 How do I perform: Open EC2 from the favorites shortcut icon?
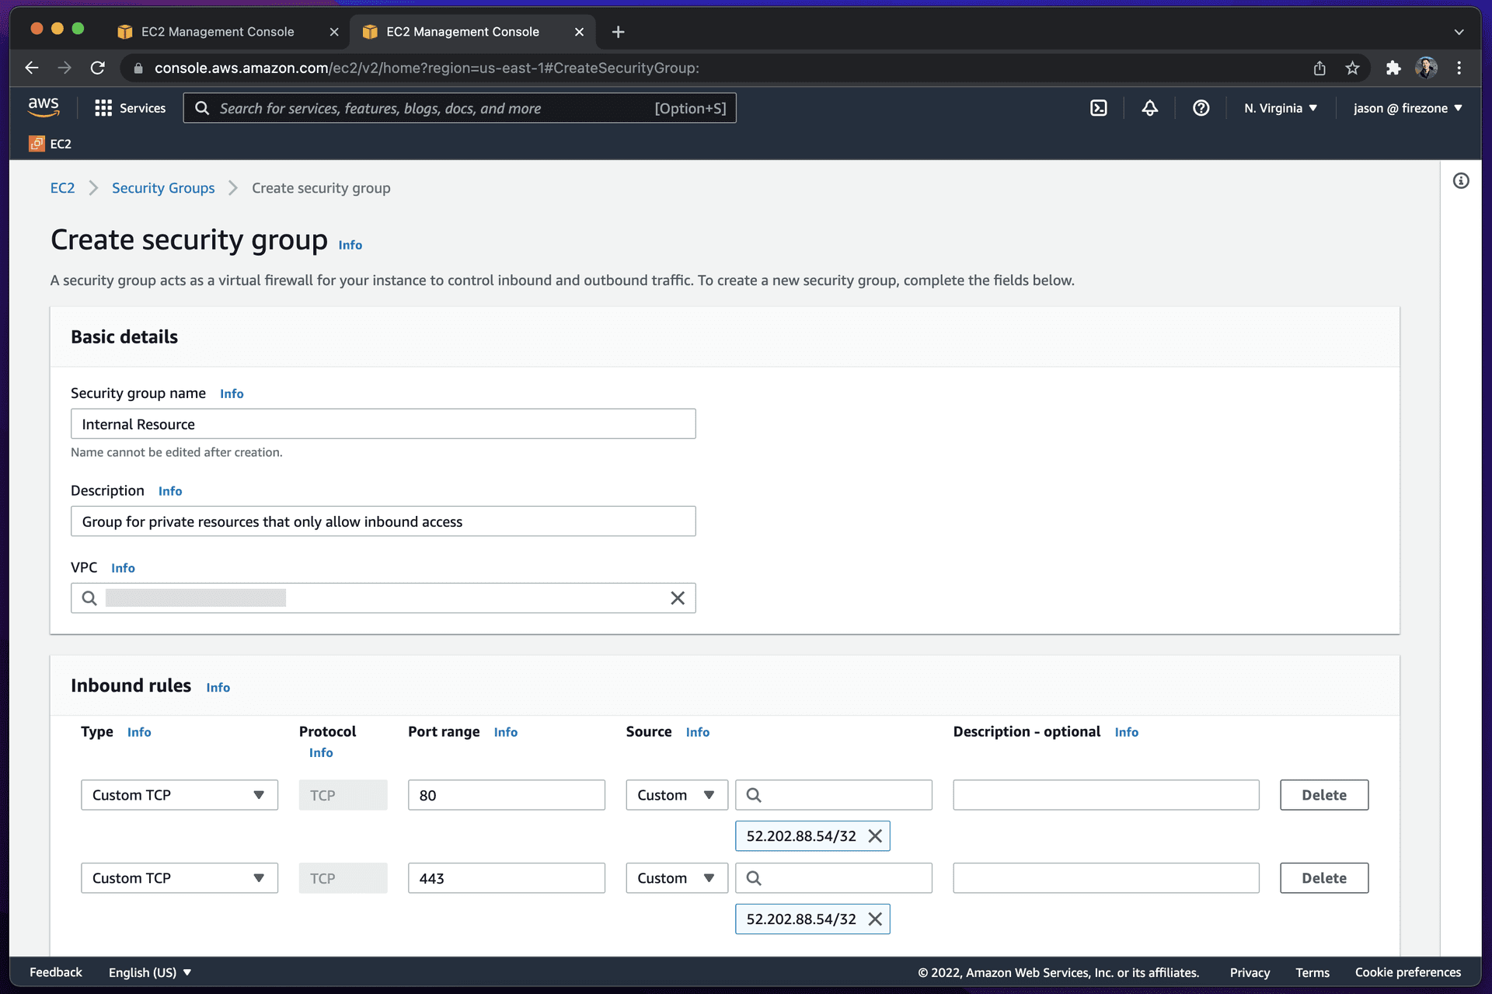click(x=36, y=143)
